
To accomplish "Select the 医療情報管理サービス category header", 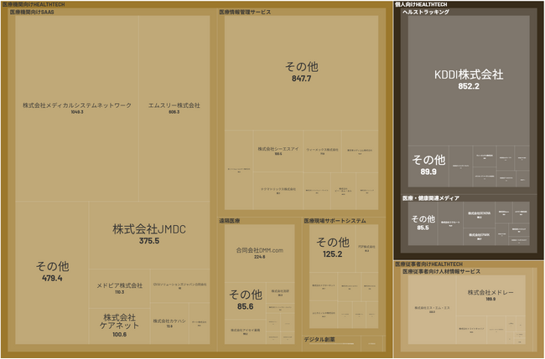I will [x=245, y=12].
